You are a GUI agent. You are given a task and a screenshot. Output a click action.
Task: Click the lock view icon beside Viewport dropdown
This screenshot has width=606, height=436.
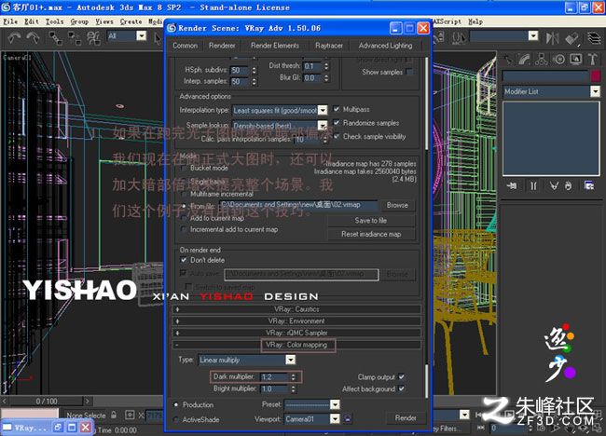pos(348,418)
